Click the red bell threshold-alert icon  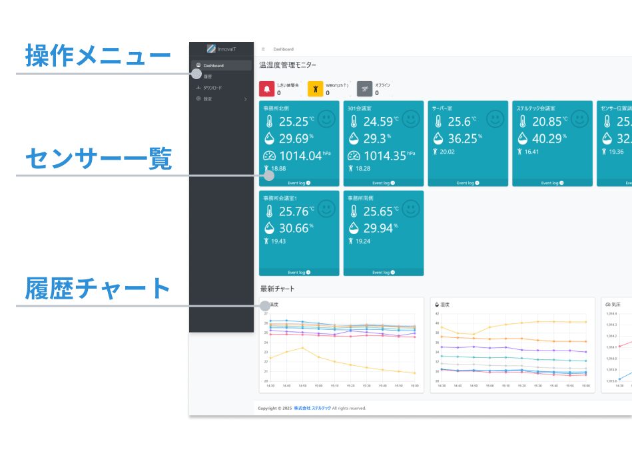[267, 89]
